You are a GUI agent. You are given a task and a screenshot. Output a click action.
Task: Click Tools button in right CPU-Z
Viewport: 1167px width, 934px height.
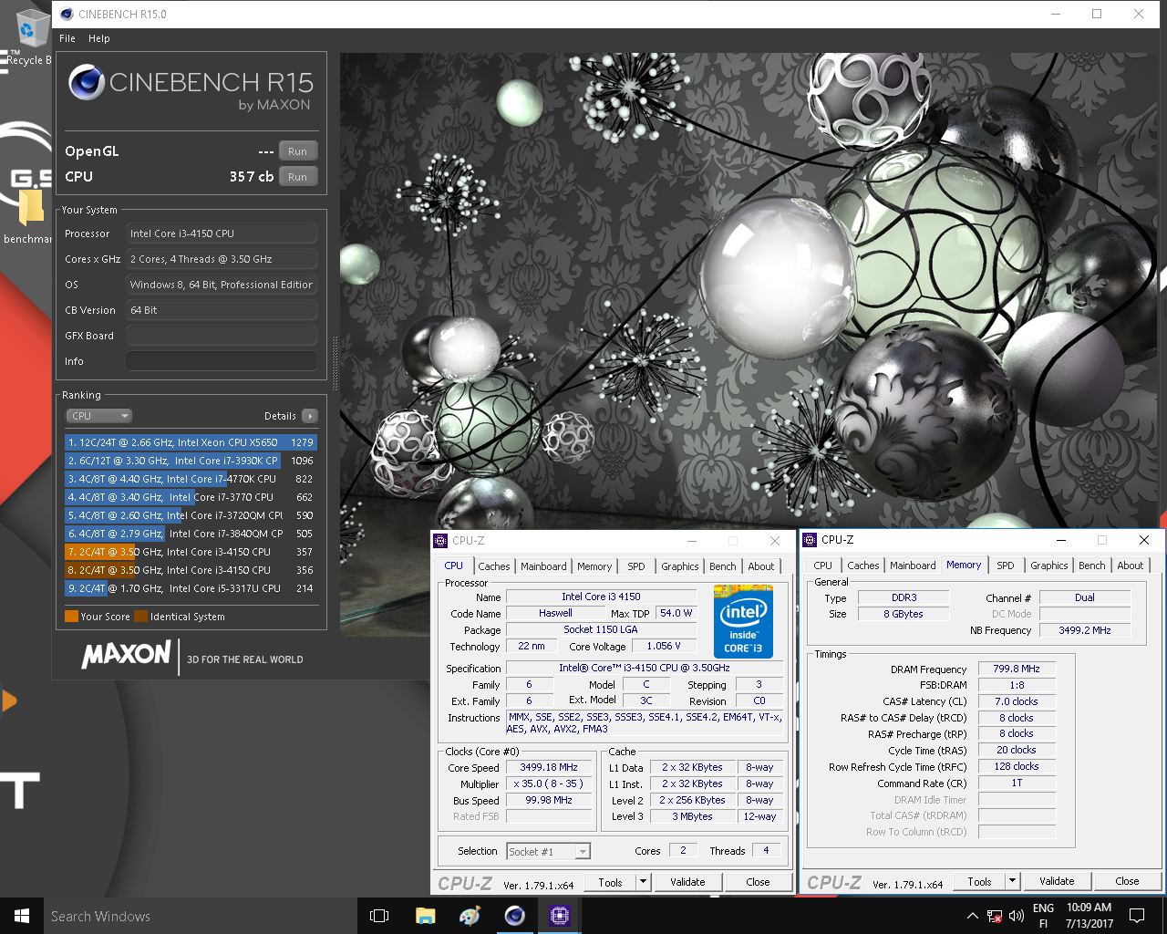(x=980, y=881)
